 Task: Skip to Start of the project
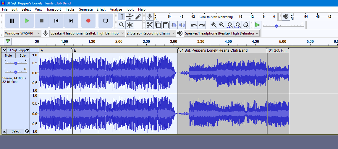click(x=56, y=21)
